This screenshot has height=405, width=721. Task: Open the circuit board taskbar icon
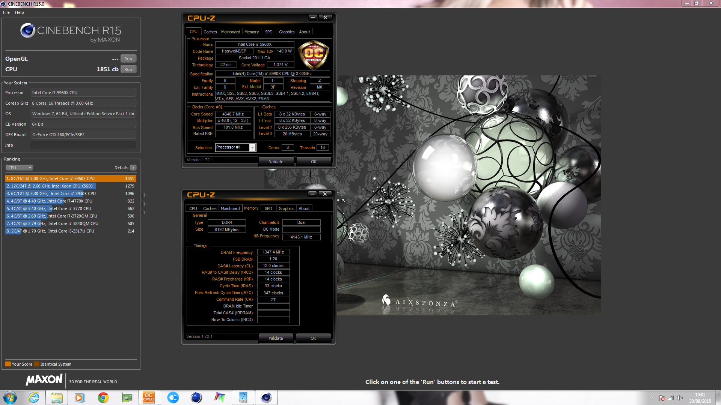127,397
